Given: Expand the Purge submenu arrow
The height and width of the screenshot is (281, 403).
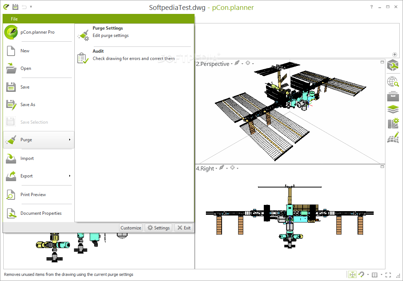Looking at the screenshot, I should [70, 140].
